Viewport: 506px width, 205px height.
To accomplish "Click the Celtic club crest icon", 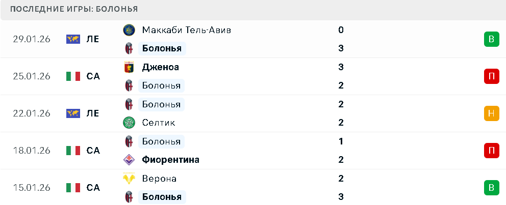I will click(x=129, y=123).
